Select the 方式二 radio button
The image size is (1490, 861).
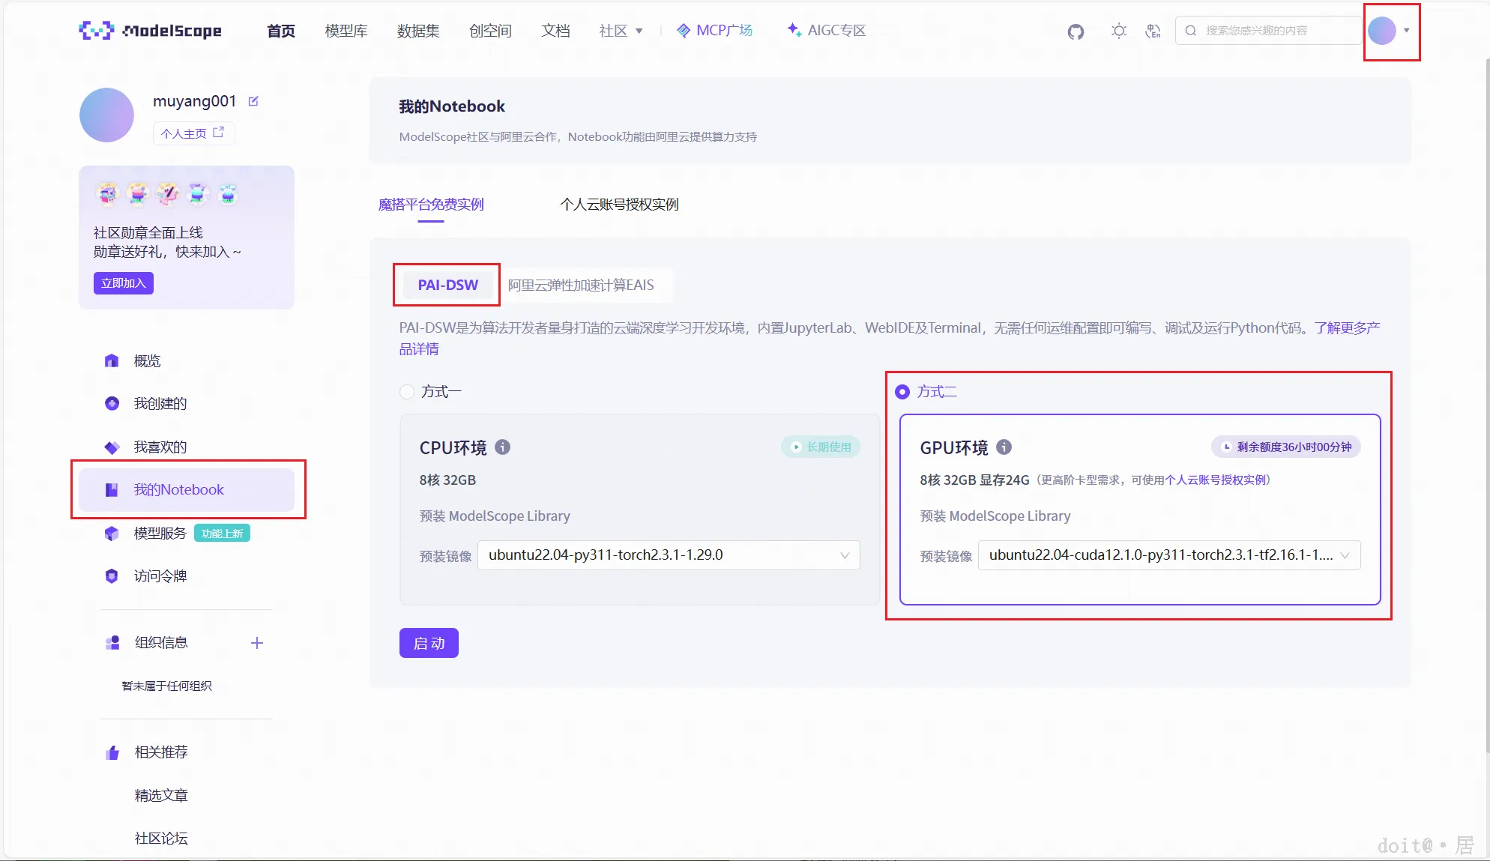(x=902, y=391)
